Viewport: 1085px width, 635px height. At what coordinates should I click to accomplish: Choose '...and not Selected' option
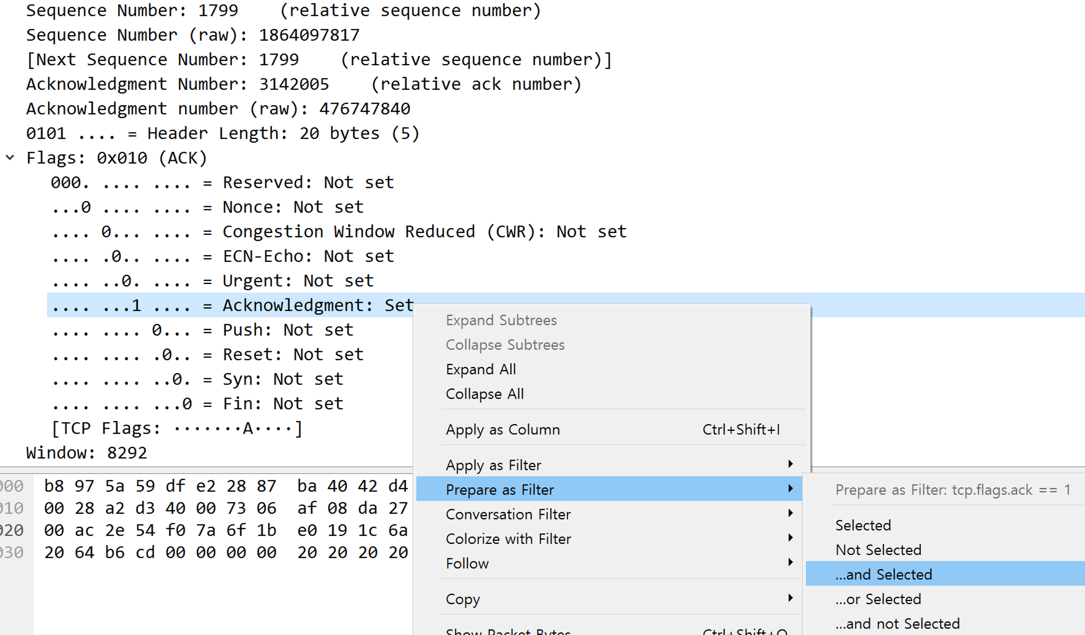(x=897, y=623)
